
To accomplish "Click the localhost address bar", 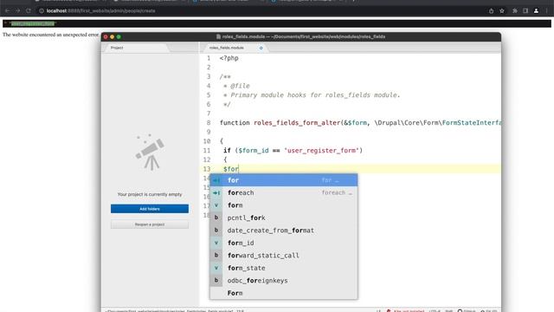I will 261,11.
